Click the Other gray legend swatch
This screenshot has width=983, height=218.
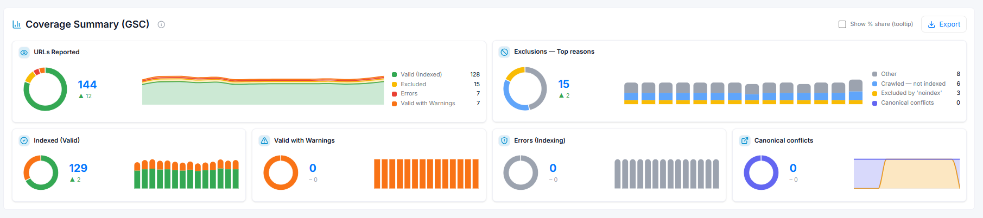[x=875, y=74]
